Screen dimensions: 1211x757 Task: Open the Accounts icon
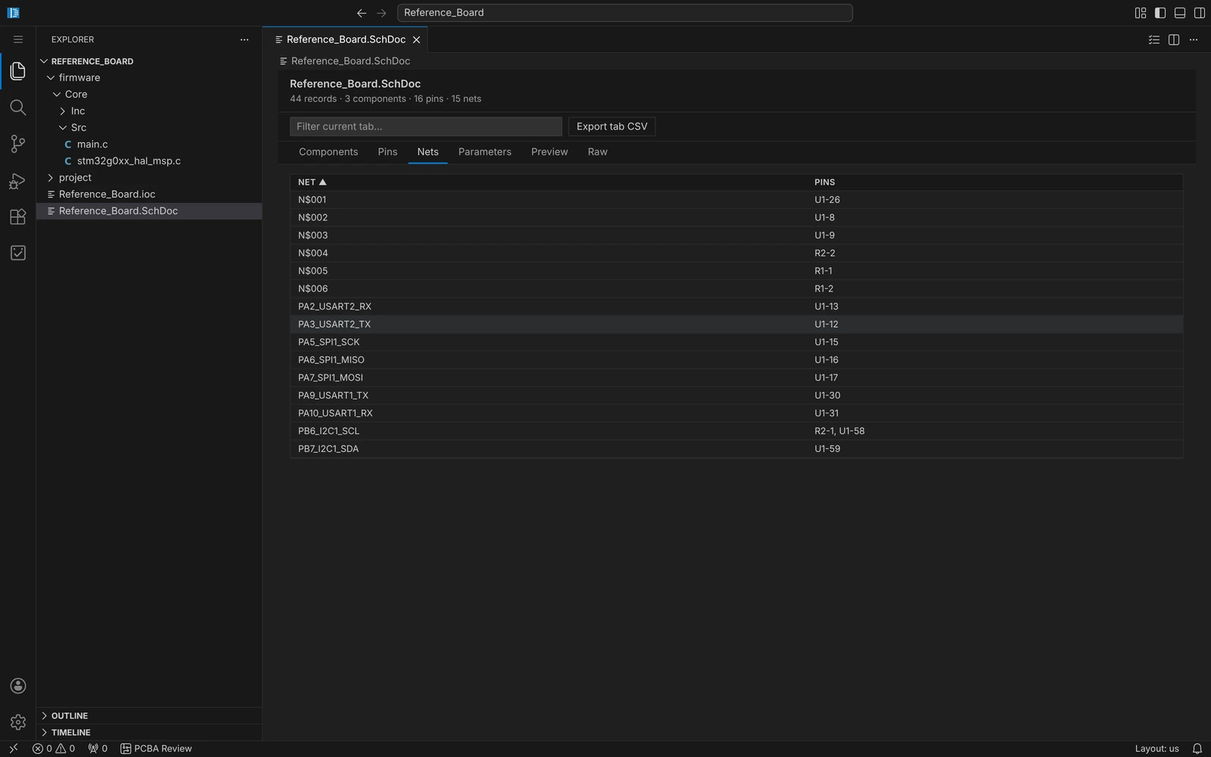click(18, 686)
